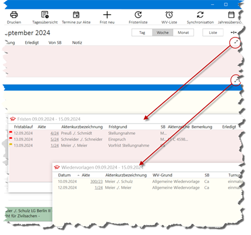Click the Drucken printer icon
251x235 pixels.
(x=14, y=15)
